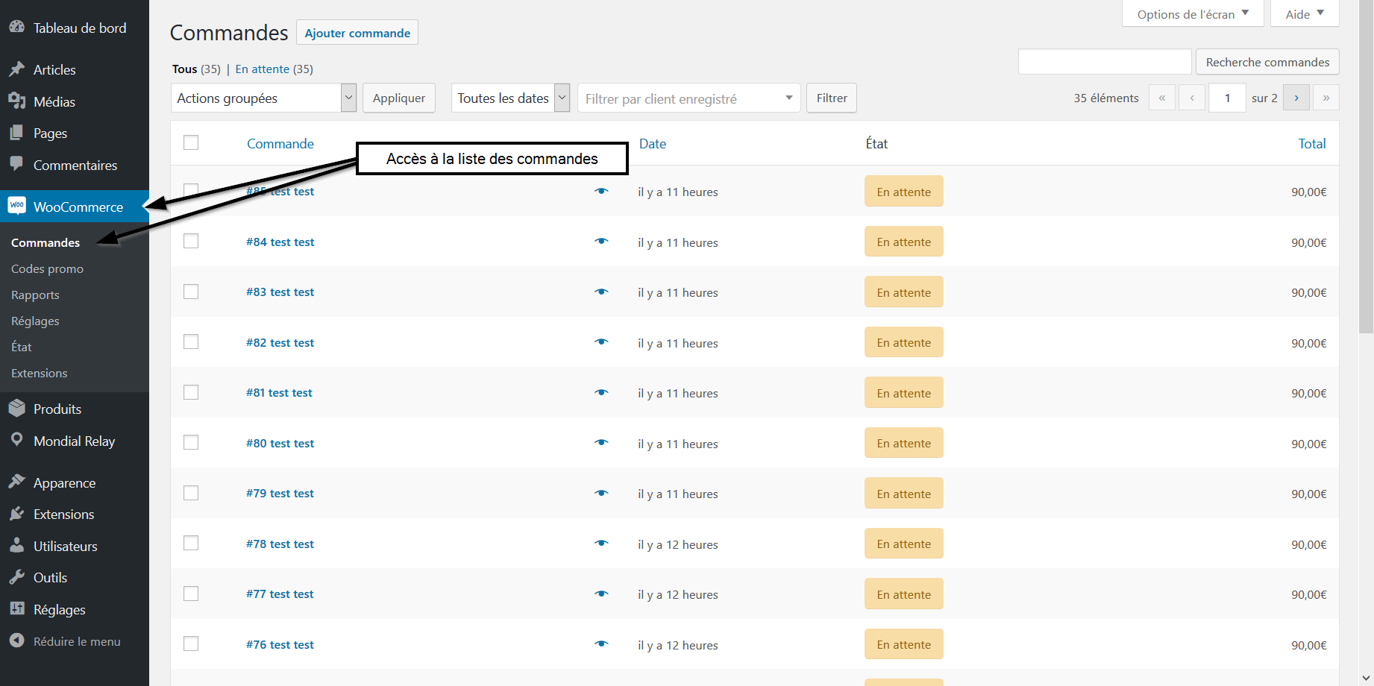This screenshot has height=686, width=1374.
Task: Click the Articles pushpin icon
Action: [x=16, y=69]
